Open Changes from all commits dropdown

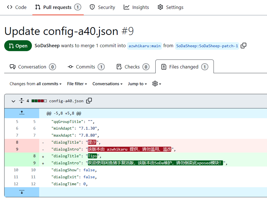point(36,84)
